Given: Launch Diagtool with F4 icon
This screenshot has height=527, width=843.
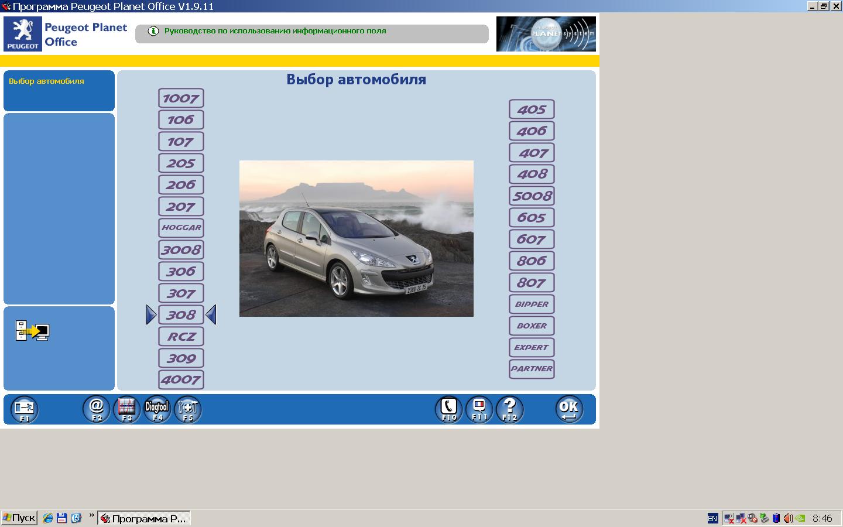Looking at the screenshot, I should pos(157,409).
